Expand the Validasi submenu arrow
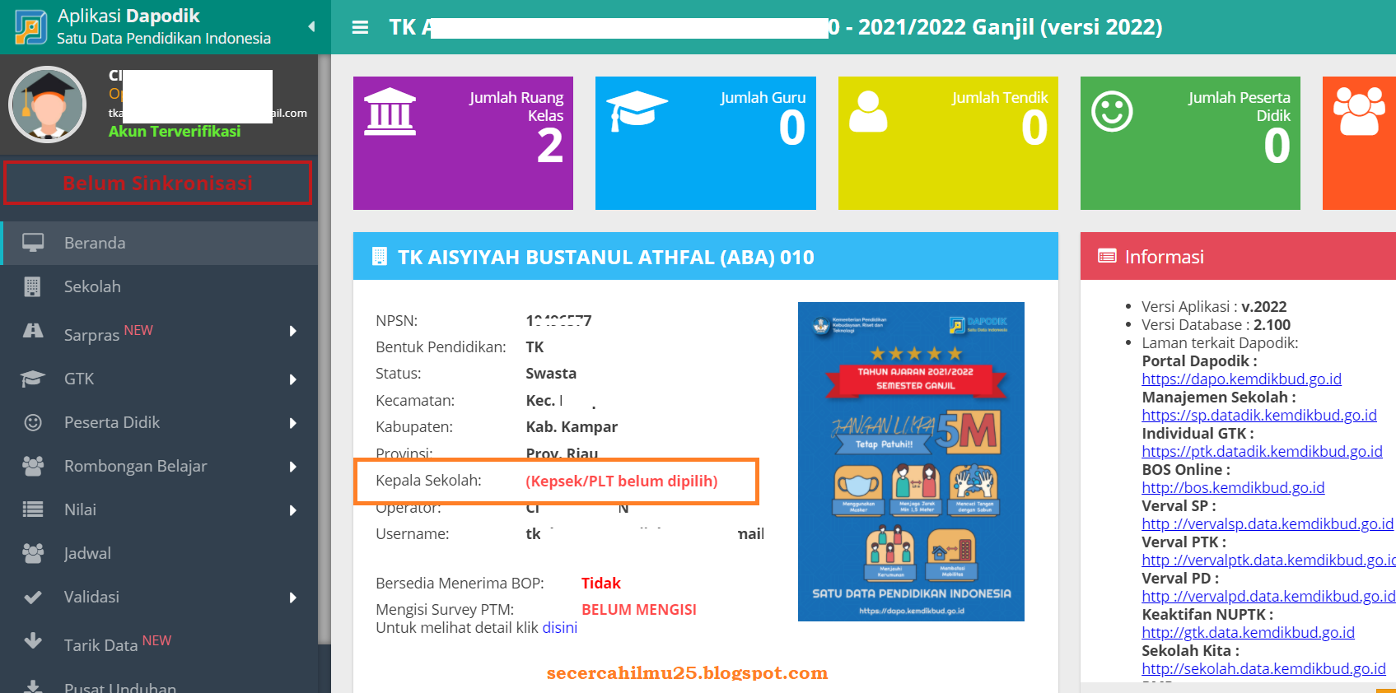 (x=293, y=598)
